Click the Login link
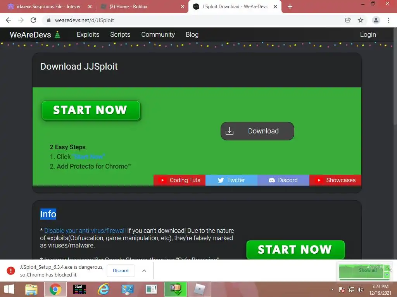 click(x=368, y=34)
